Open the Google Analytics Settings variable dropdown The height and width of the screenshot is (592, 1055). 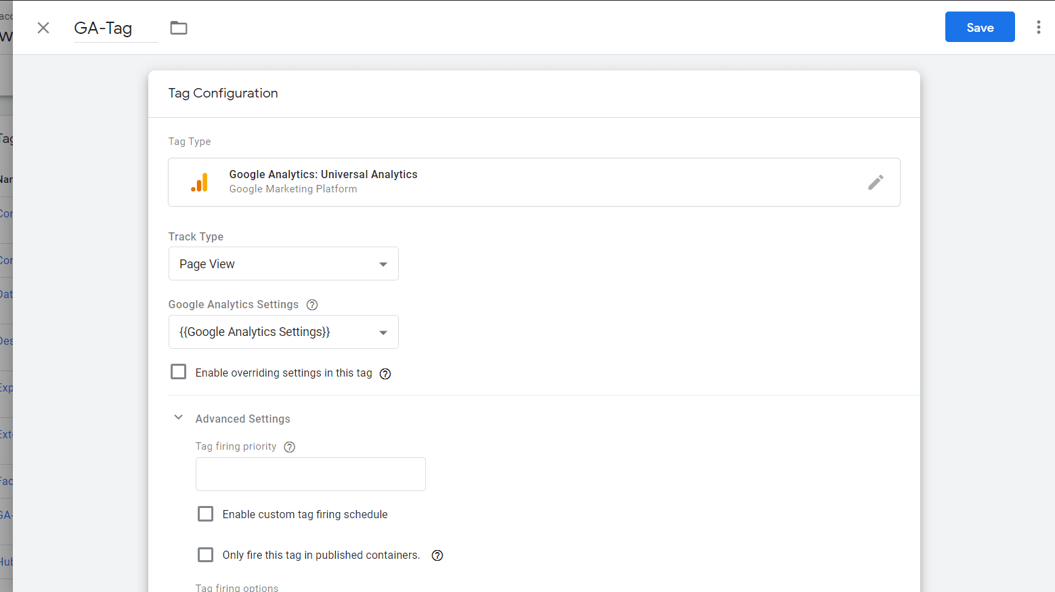pyautogui.click(x=283, y=332)
